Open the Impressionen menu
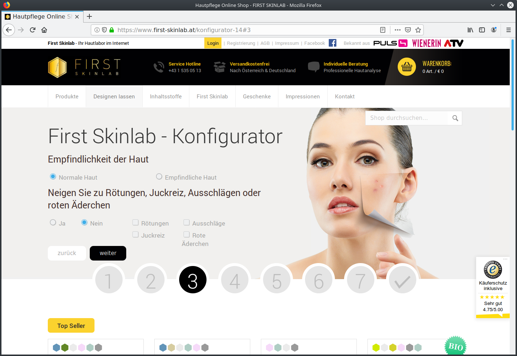517x356 pixels. pos(303,97)
